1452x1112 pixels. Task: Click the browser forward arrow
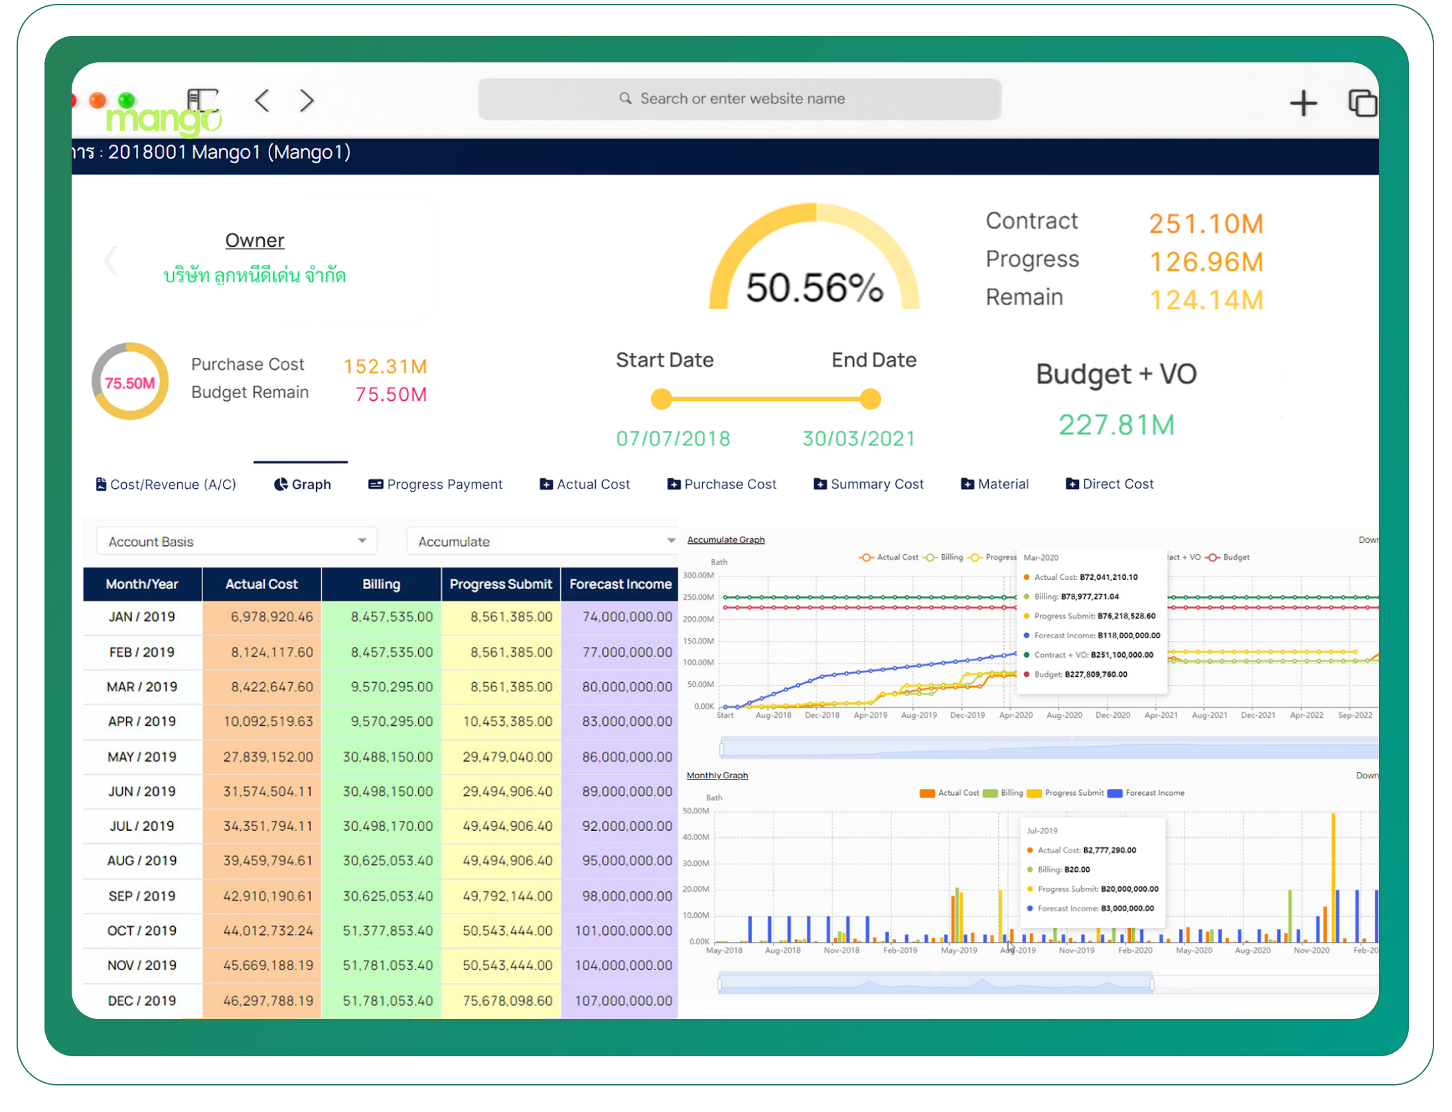point(307,101)
